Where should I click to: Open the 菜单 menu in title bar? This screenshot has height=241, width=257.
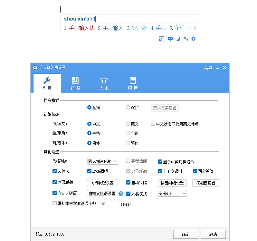tap(208, 68)
